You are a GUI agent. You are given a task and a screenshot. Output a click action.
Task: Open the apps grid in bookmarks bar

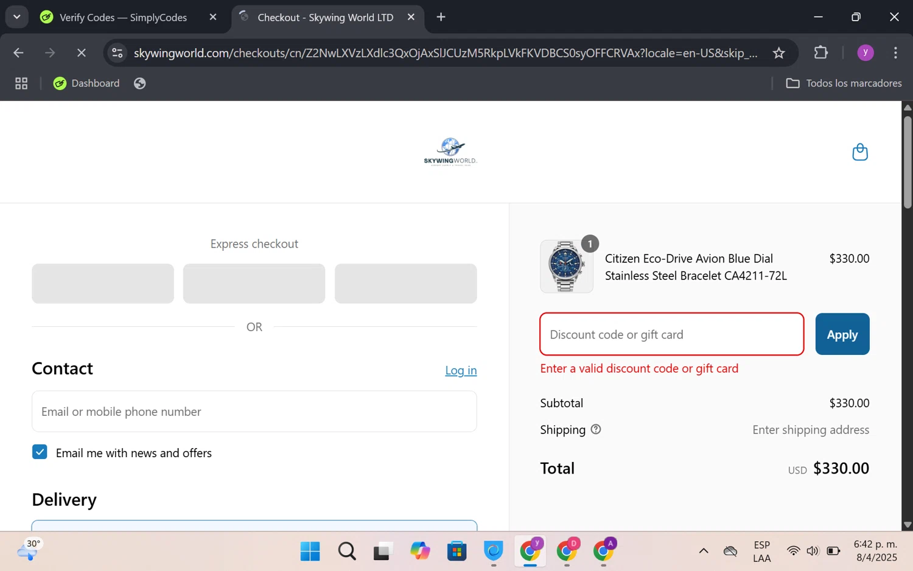21,83
